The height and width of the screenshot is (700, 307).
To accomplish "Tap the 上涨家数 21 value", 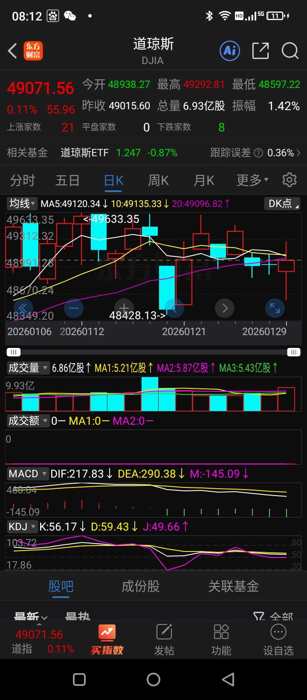I will (68, 127).
